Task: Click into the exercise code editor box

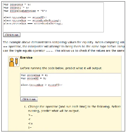Action: coord(71,85)
